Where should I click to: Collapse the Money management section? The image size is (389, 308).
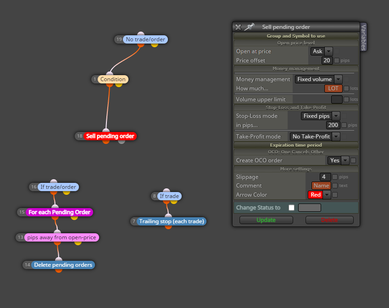point(296,69)
